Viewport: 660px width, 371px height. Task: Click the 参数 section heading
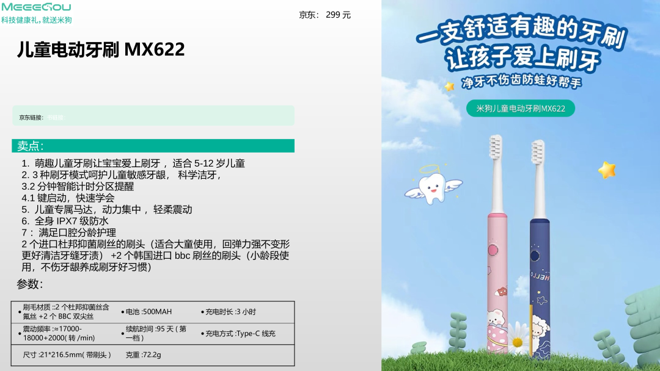30,284
